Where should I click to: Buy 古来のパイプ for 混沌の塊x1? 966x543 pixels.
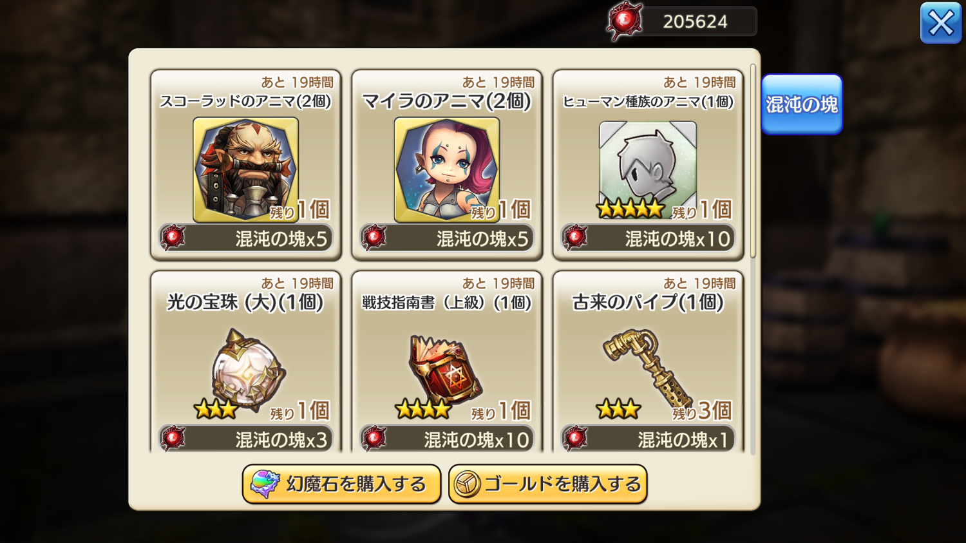pos(647,439)
